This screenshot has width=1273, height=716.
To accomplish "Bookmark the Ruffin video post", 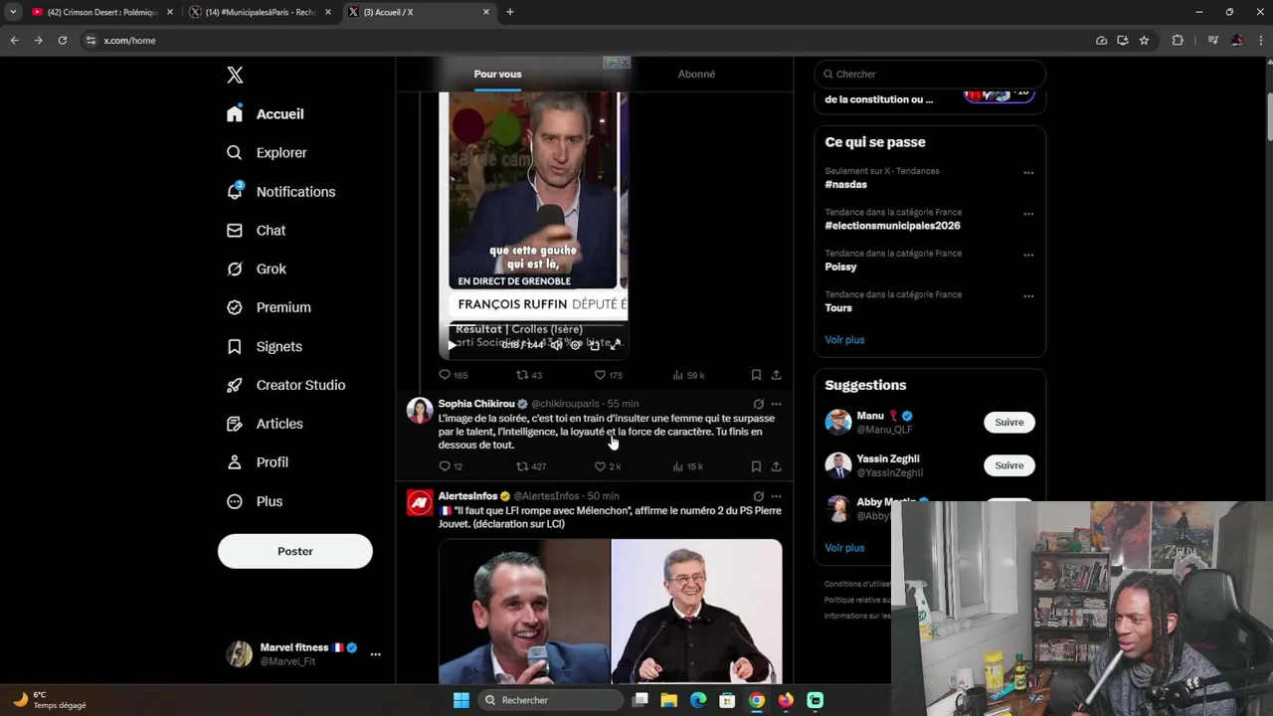I will tap(756, 375).
